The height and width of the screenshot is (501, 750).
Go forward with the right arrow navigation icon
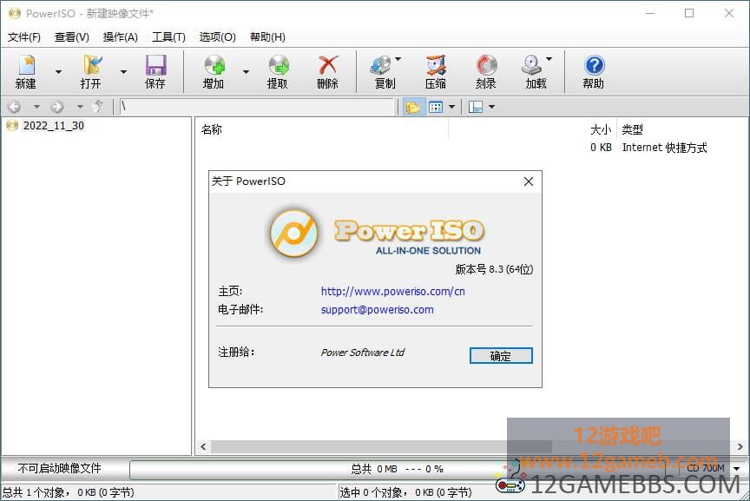coord(57,106)
